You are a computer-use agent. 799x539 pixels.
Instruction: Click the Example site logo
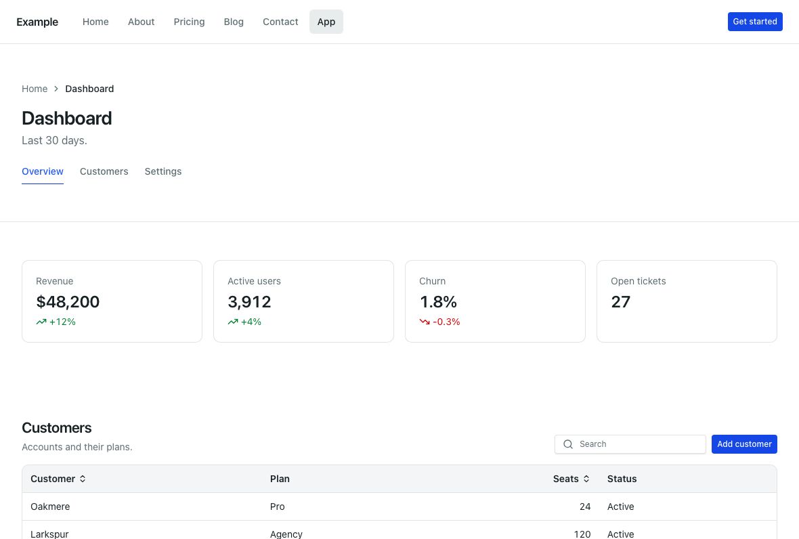click(37, 22)
